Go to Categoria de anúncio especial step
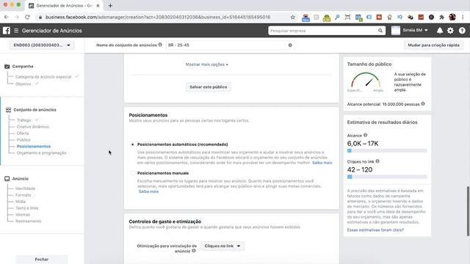Screen dimensions: 470x264 pyautogui.click(x=43, y=77)
